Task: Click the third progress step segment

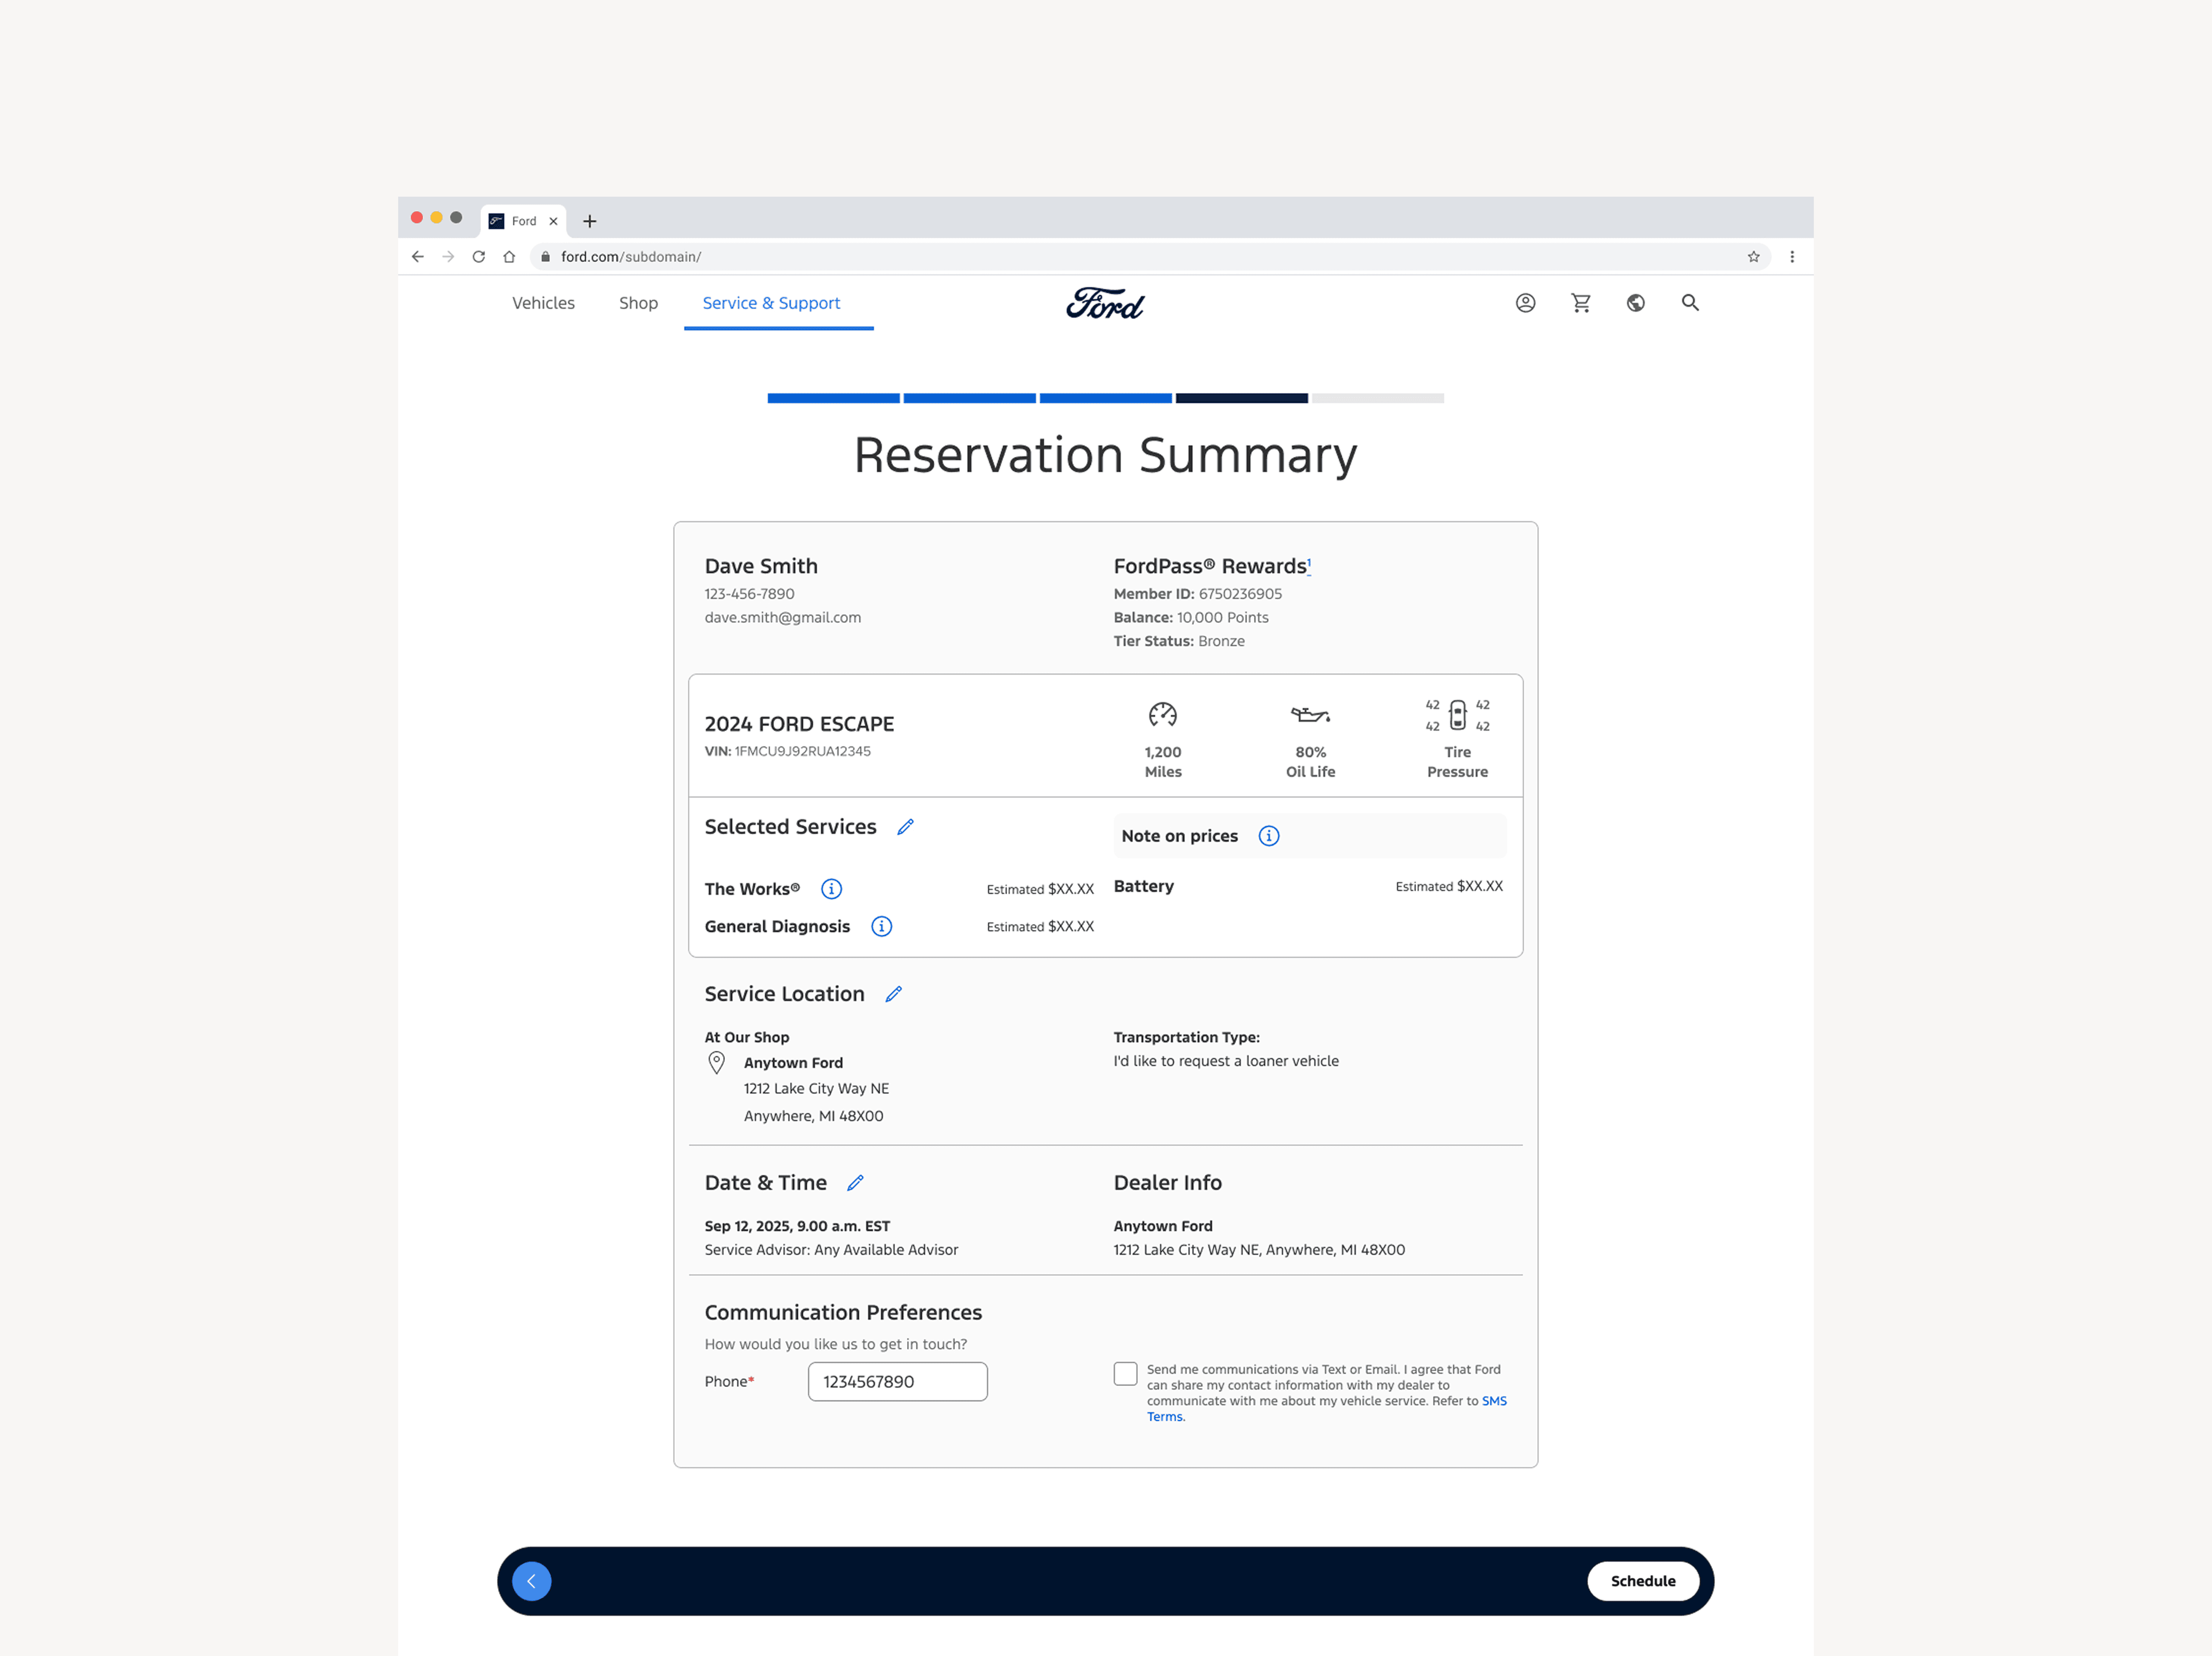Action: 1105,398
